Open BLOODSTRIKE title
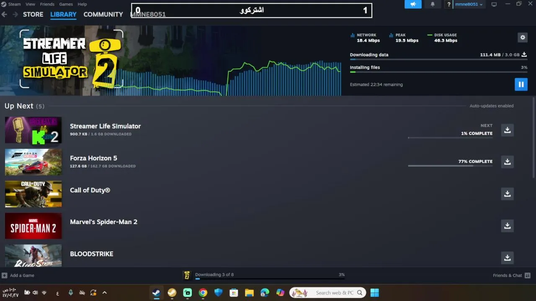 tap(91, 254)
